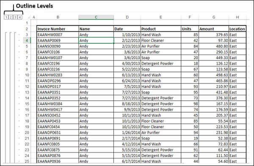Click the Amount header cell
254x166 pixels.
pos(214,29)
